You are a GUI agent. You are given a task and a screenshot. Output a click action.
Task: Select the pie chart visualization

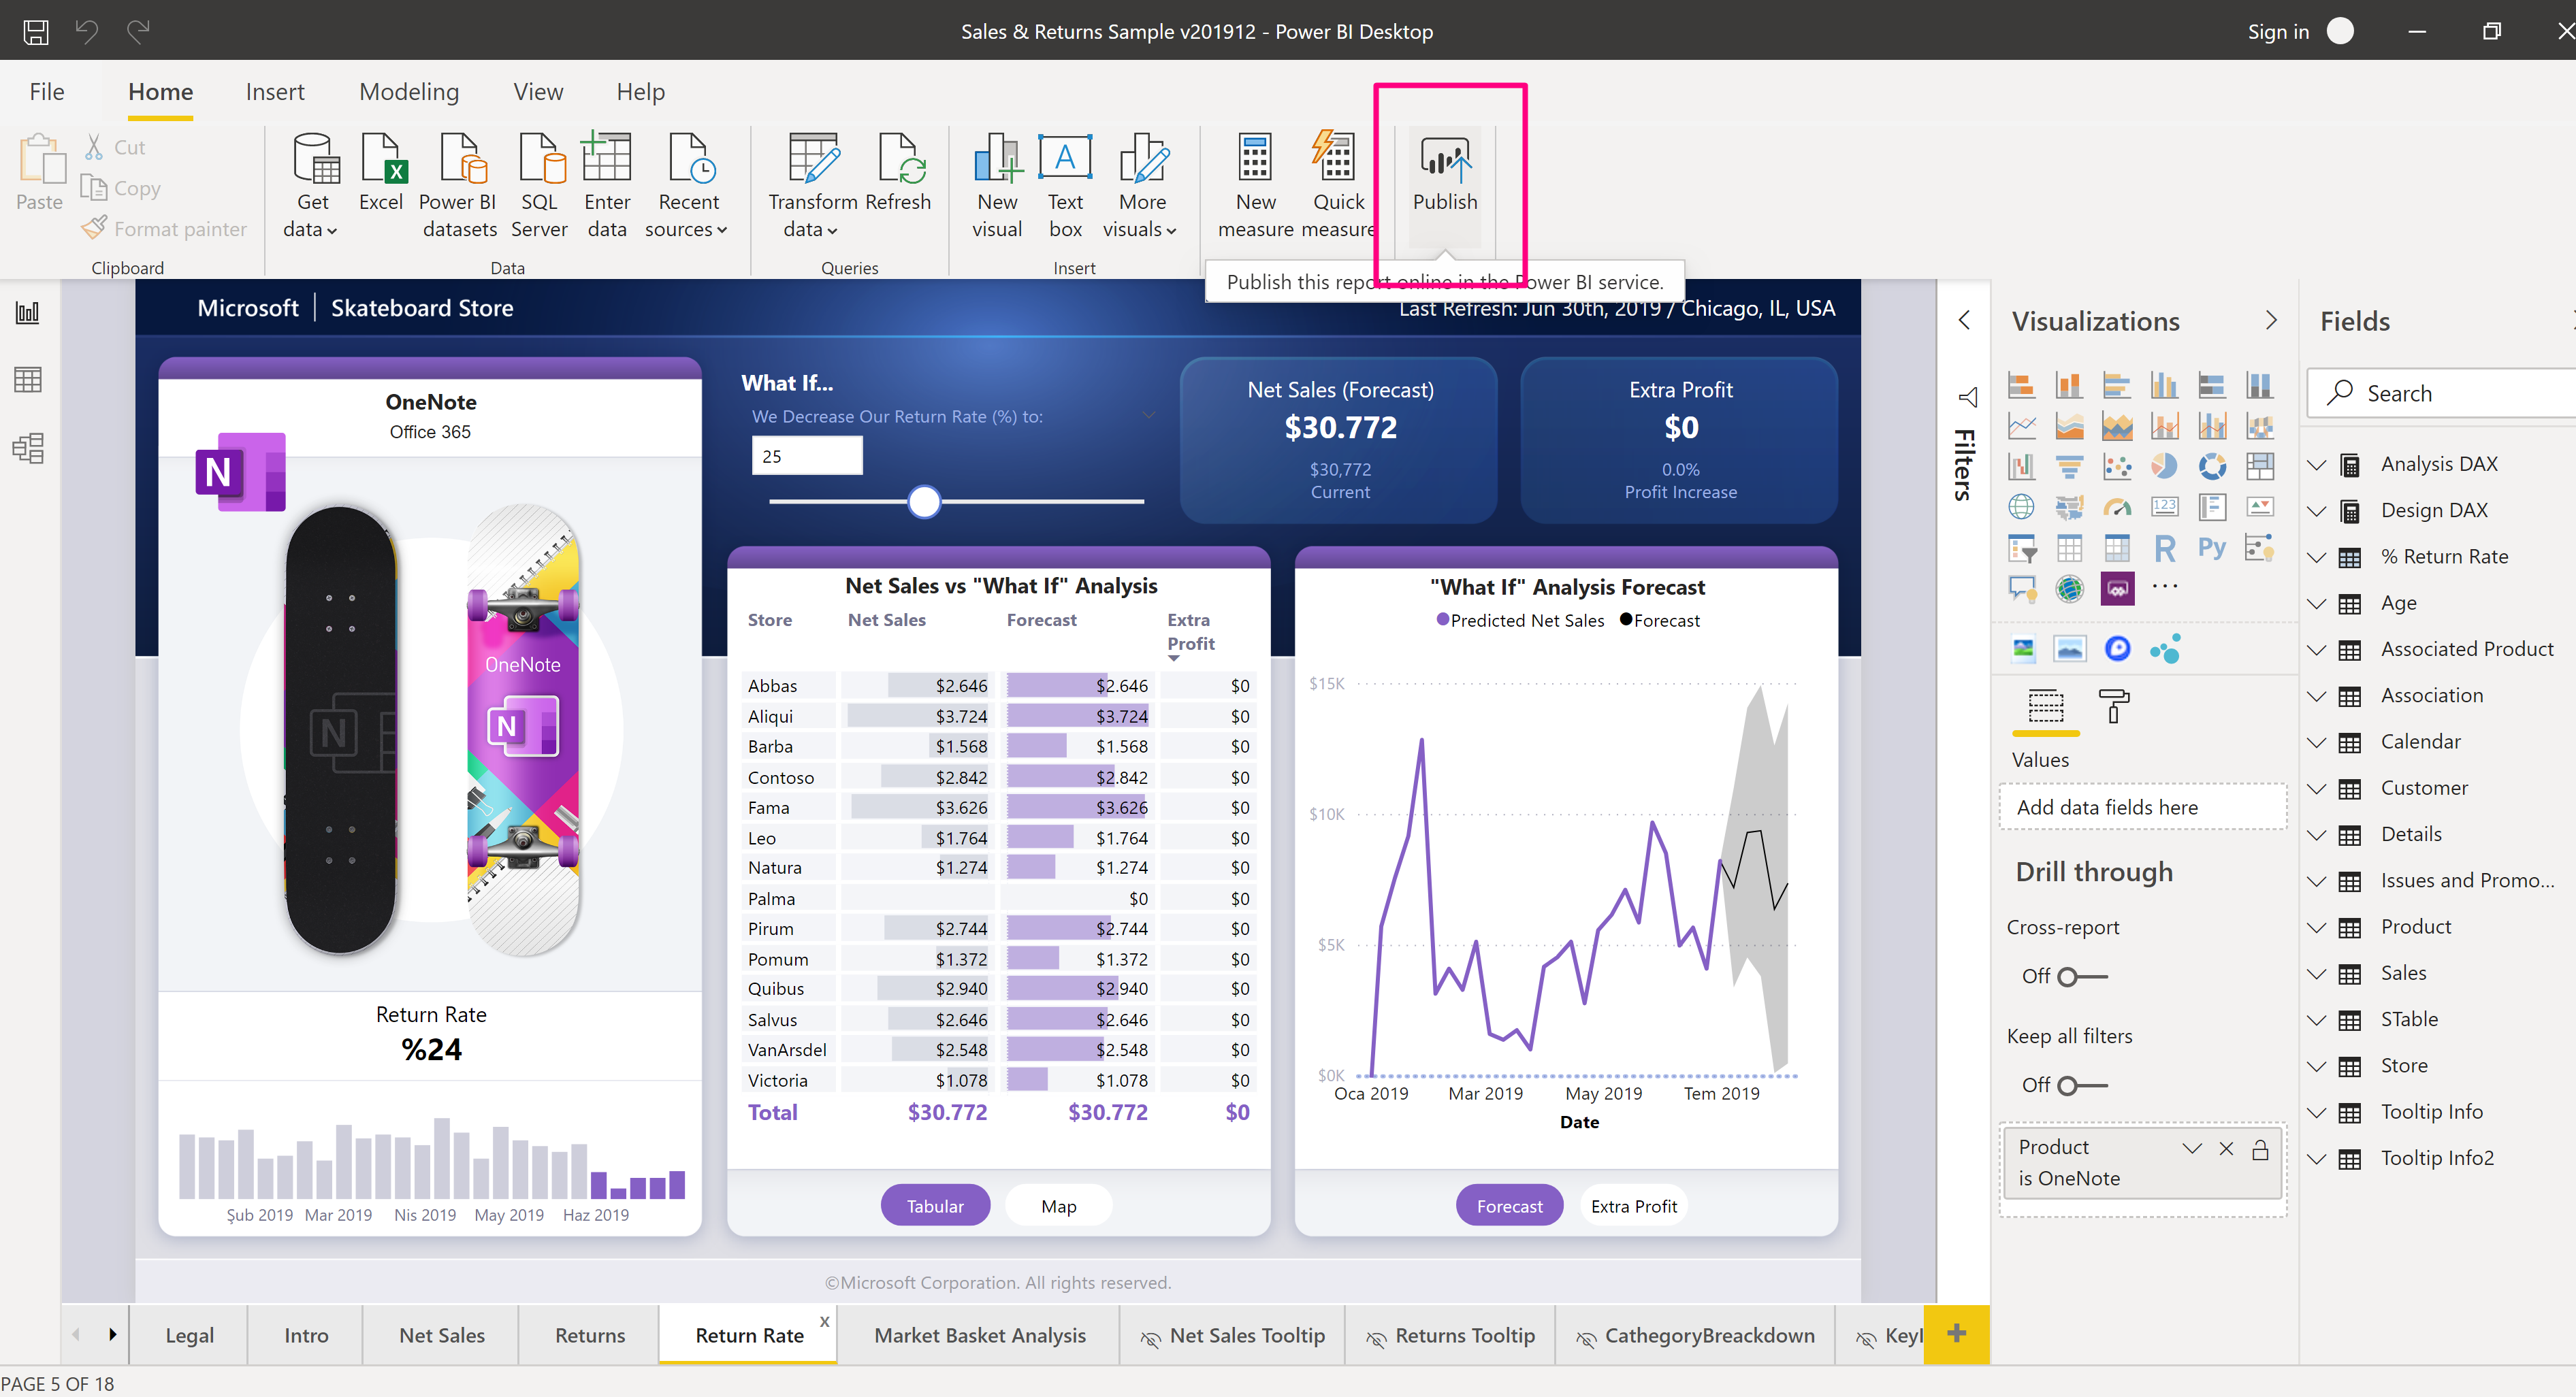tap(2164, 465)
